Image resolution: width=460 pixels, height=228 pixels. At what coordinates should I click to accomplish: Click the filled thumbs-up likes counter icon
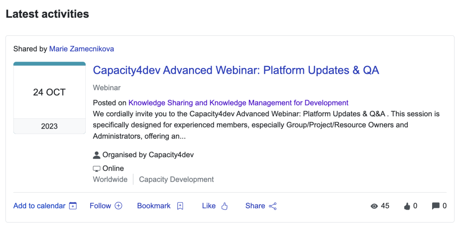tap(407, 206)
